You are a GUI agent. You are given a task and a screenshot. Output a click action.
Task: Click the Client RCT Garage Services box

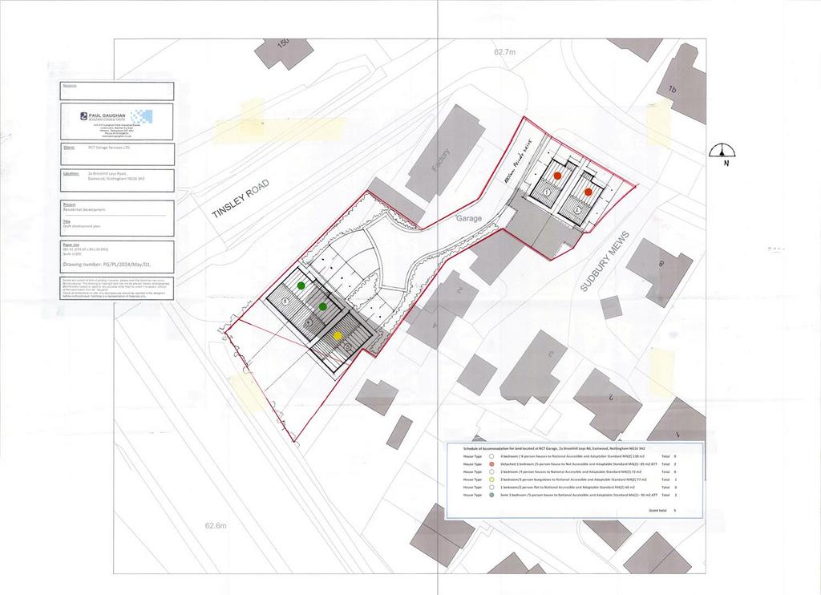coord(117,154)
